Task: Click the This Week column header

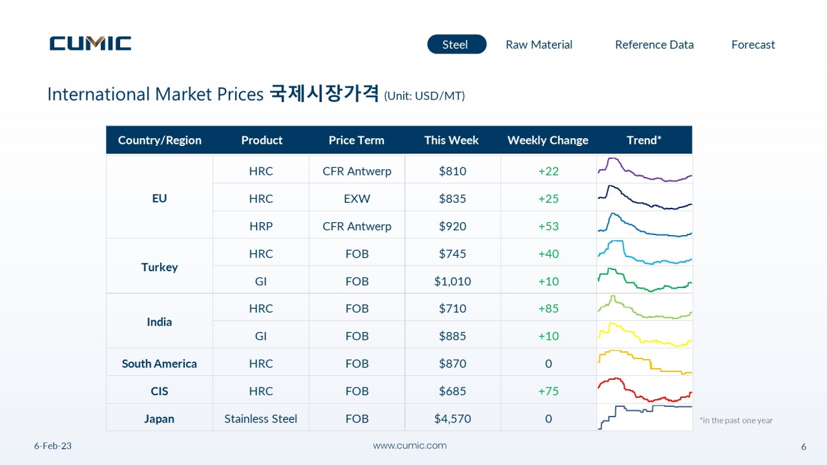Action: point(452,140)
